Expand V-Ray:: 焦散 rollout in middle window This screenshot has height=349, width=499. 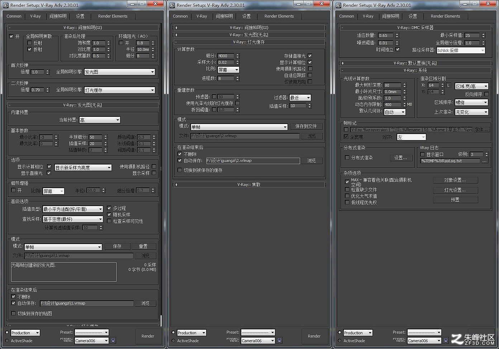tap(249, 185)
